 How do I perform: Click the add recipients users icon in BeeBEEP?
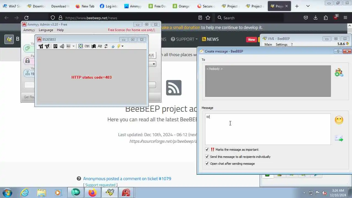(339, 73)
